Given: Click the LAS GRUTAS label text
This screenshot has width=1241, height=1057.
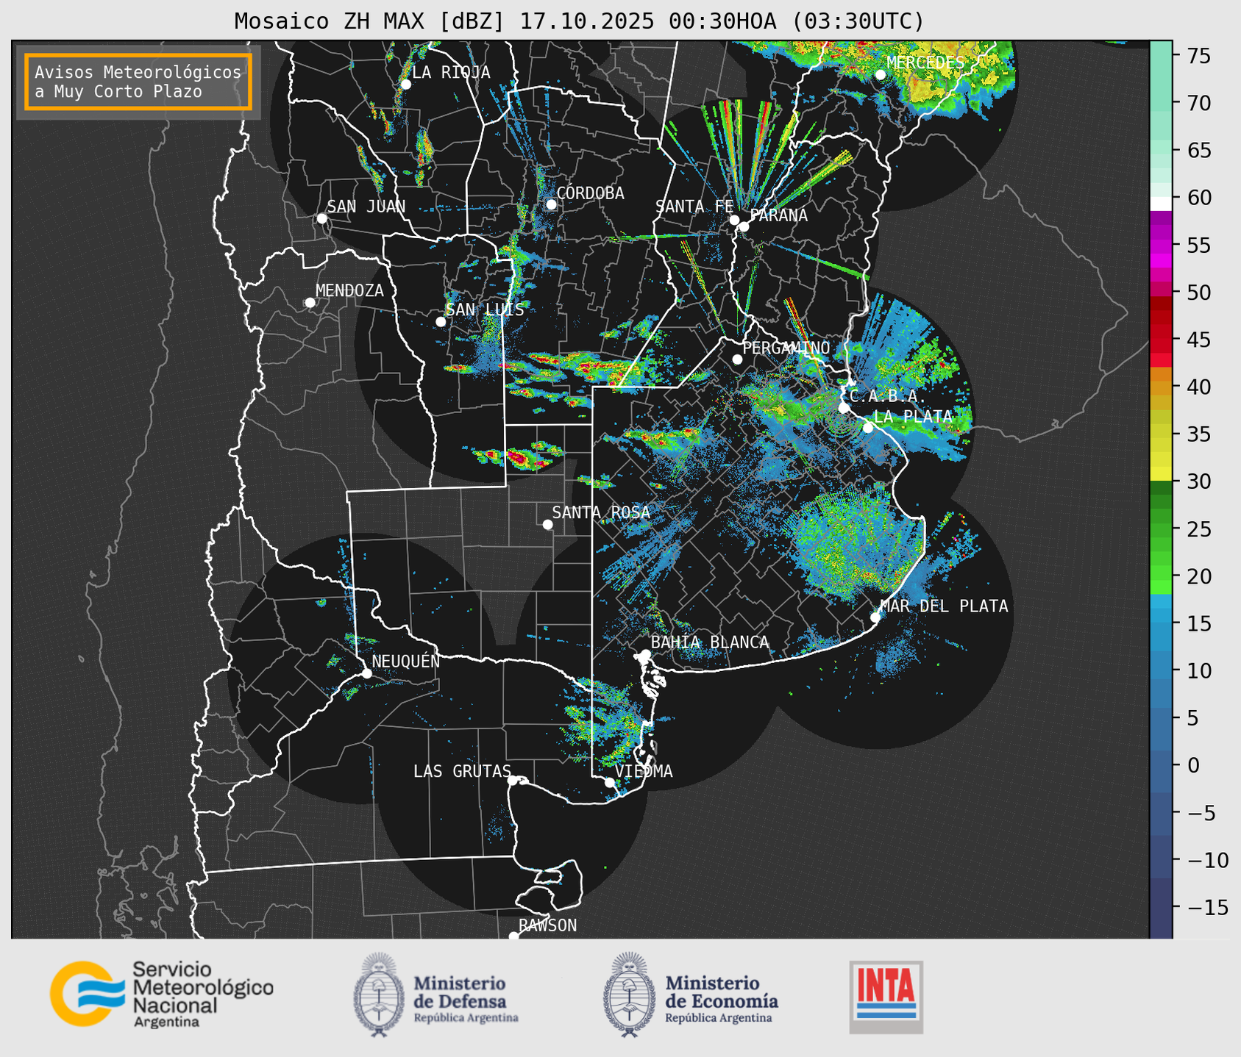Looking at the screenshot, I should coord(462,771).
